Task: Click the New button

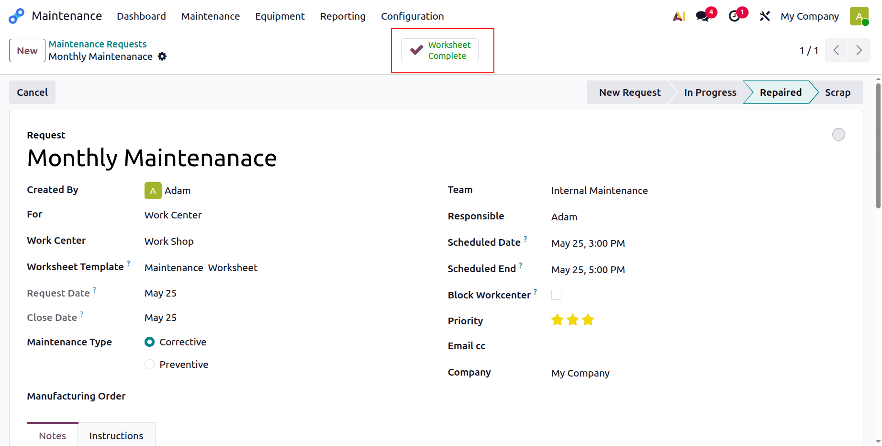Action: tap(27, 51)
